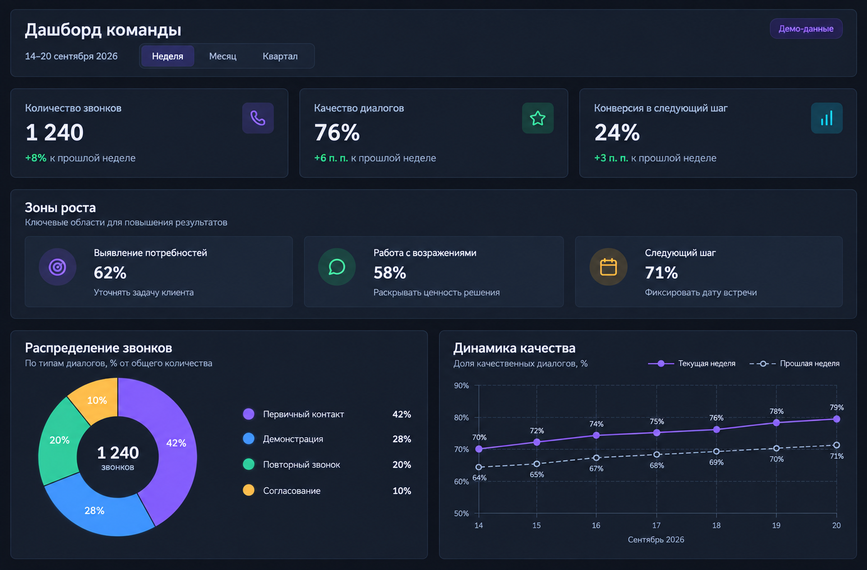Click the Дашборд команды page title
The image size is (867, 570).
103,30
